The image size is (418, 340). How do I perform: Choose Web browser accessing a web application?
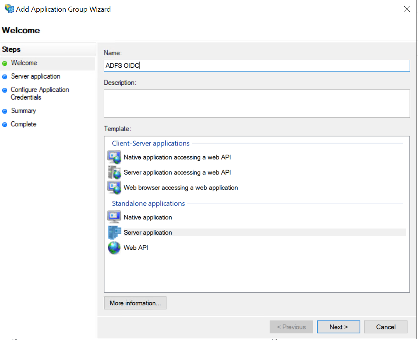coord(180,188)
